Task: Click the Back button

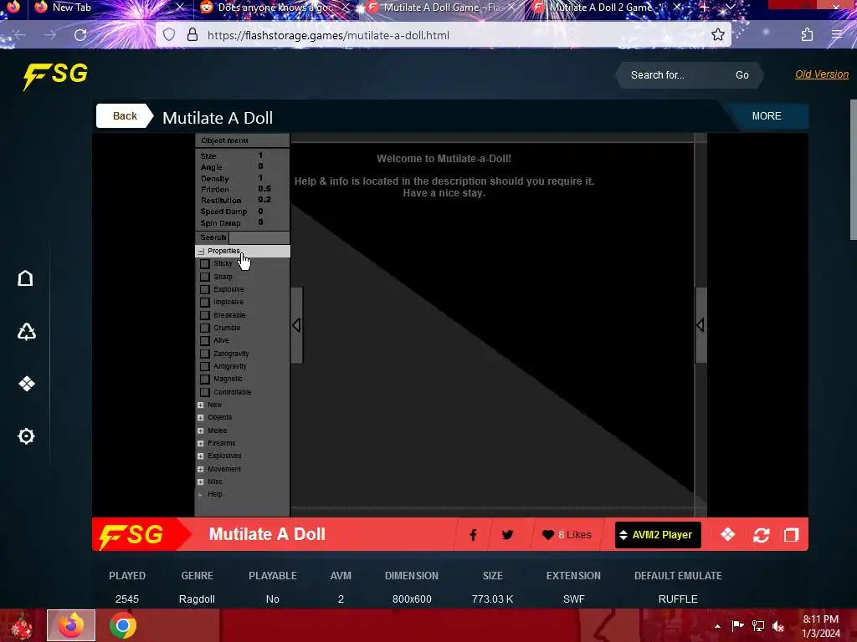Action: click(x=124, y=115)
